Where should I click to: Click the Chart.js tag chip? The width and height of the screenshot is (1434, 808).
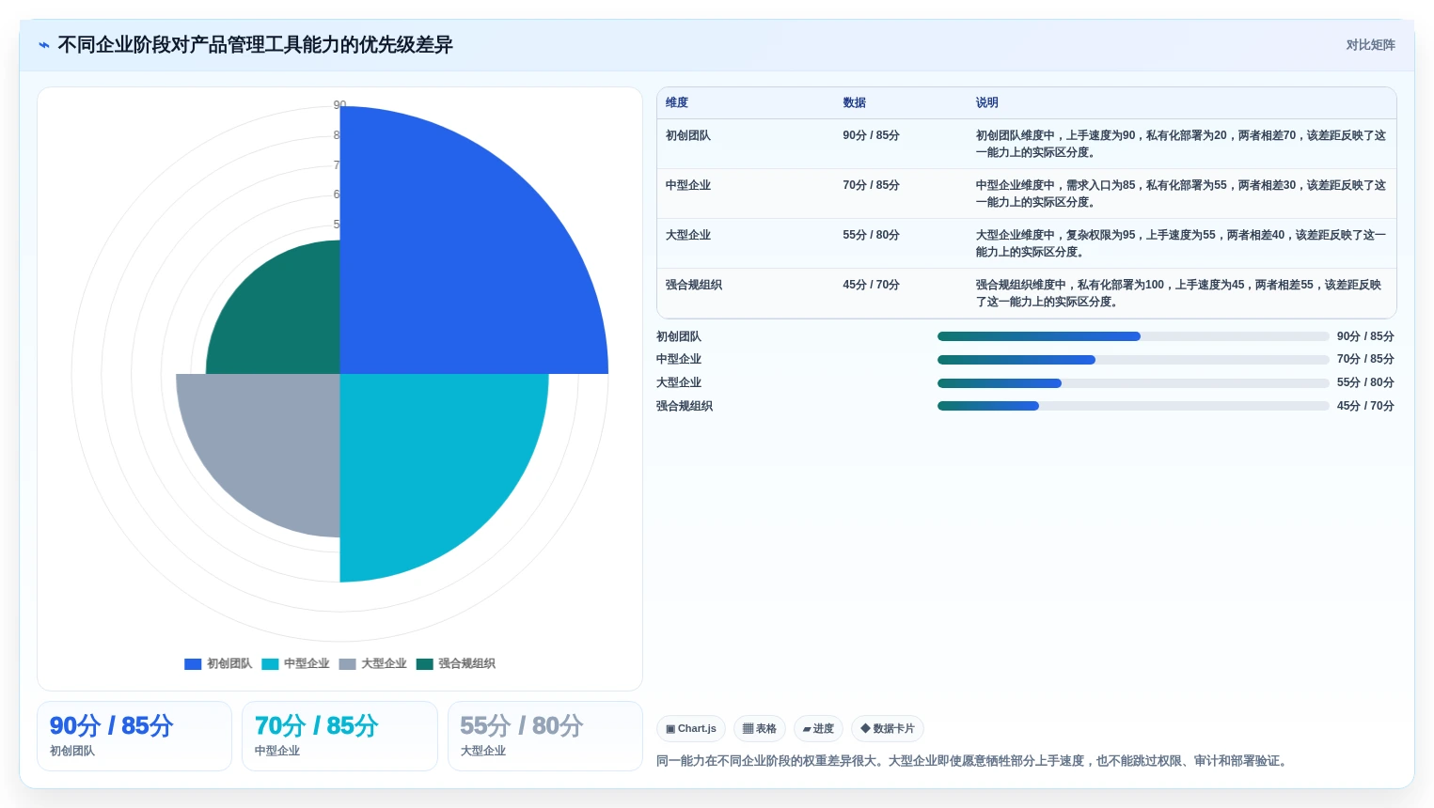coord(691,729)
